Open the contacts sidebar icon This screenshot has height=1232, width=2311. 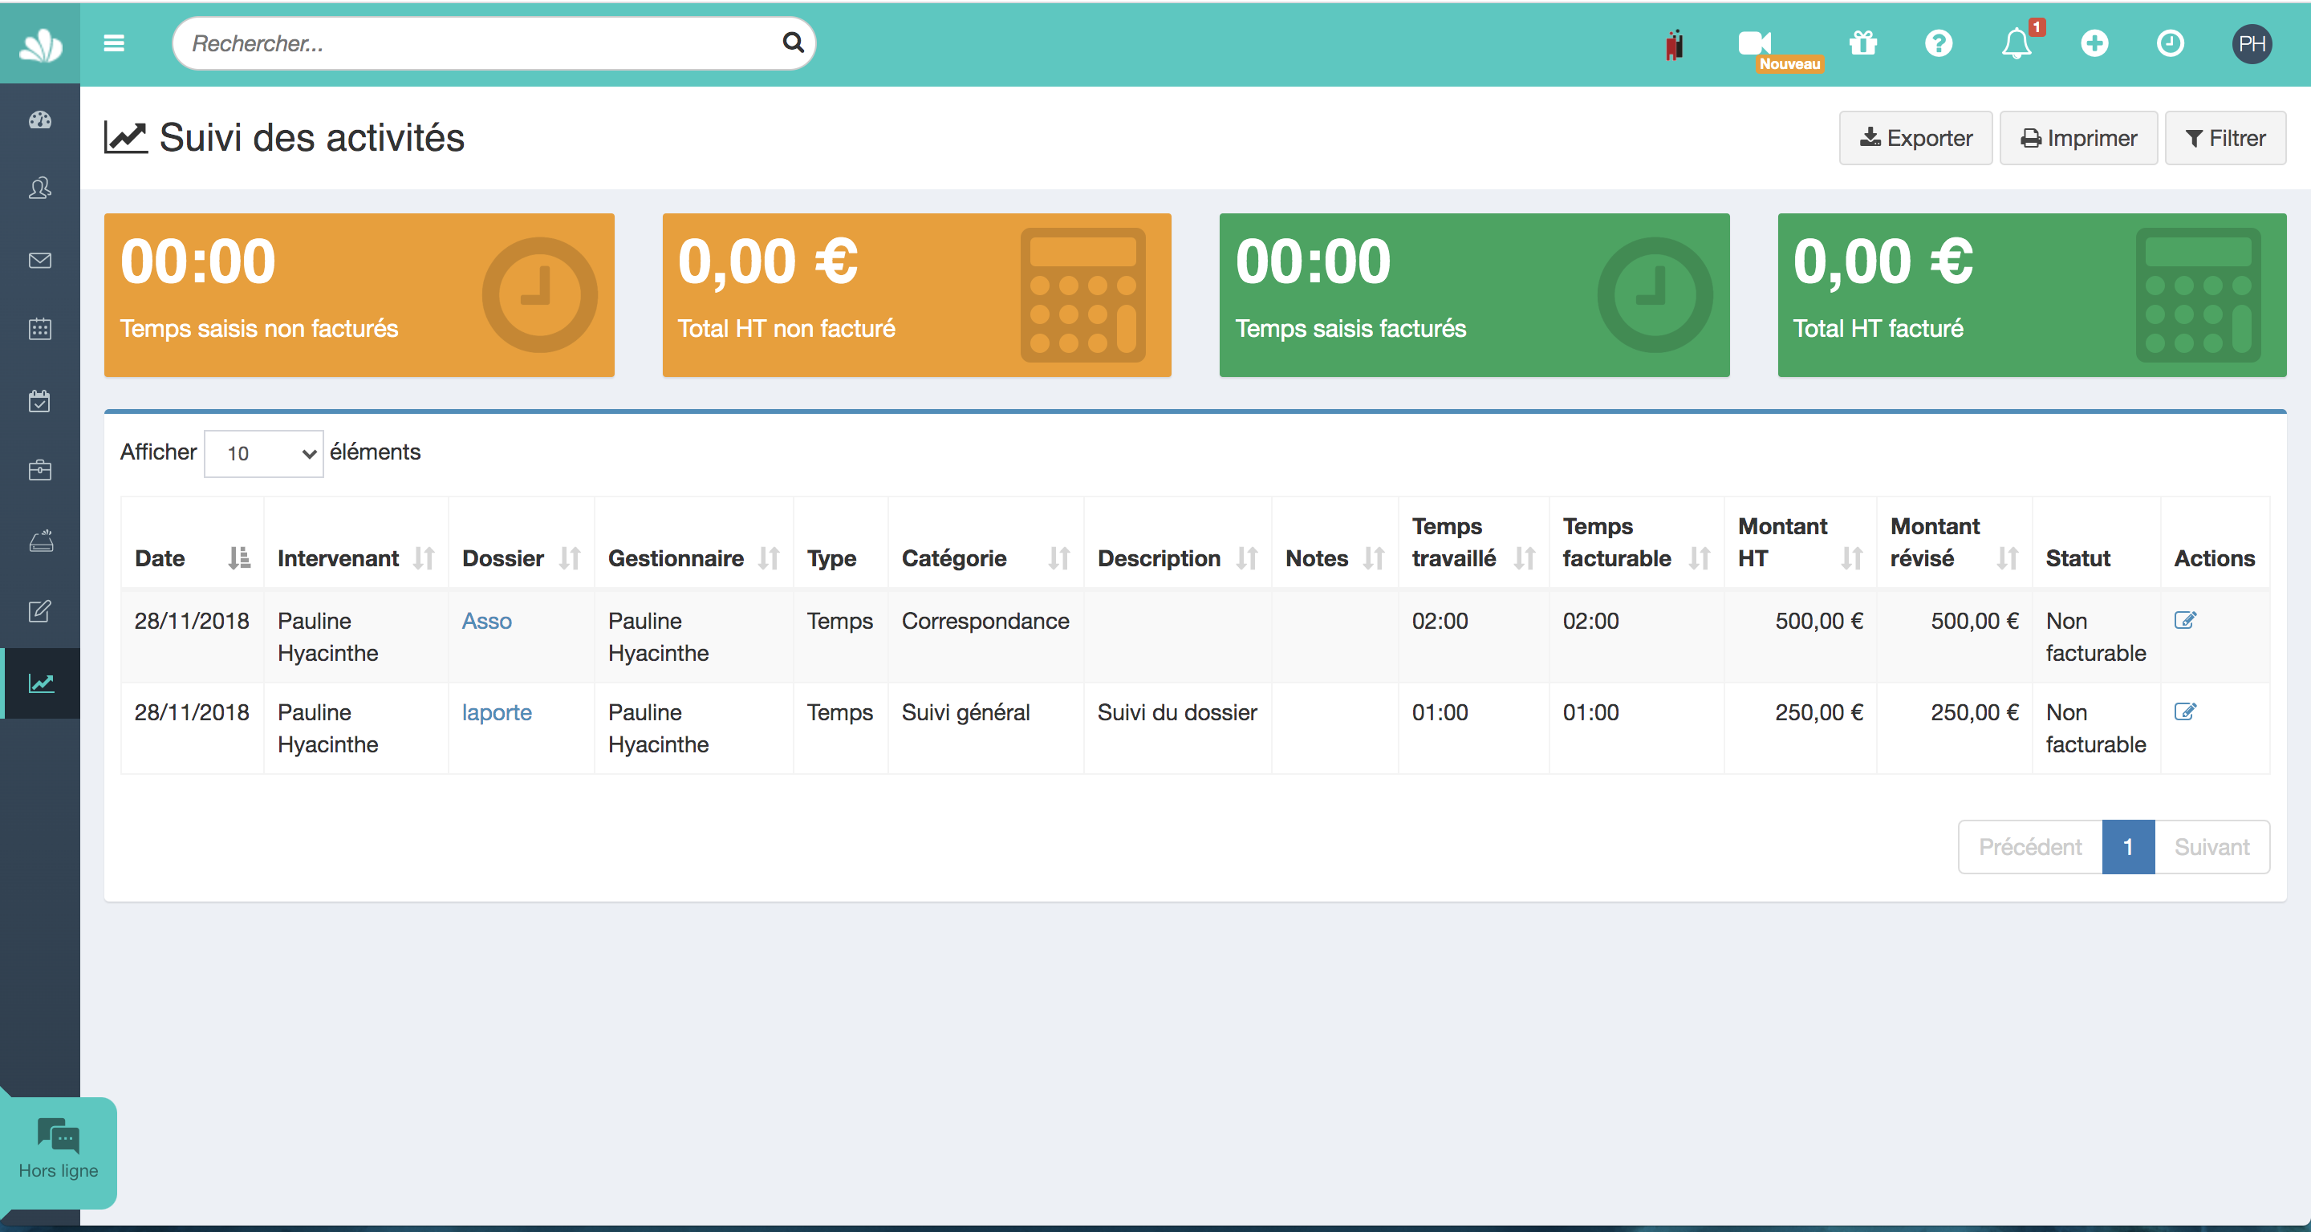coord(40,188)
